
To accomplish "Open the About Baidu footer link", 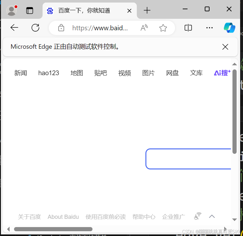I will pyautogui.click(x=63, y=217).
